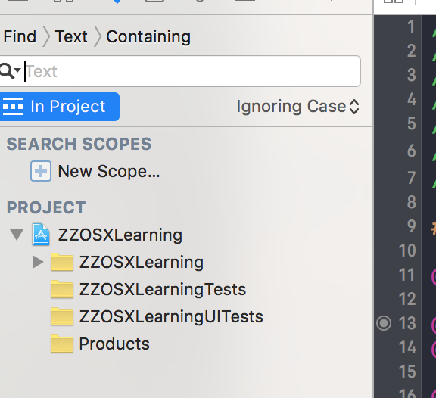
Task: Click the ZZOSXLearningUITests folder icon
Action: (62, 316)
